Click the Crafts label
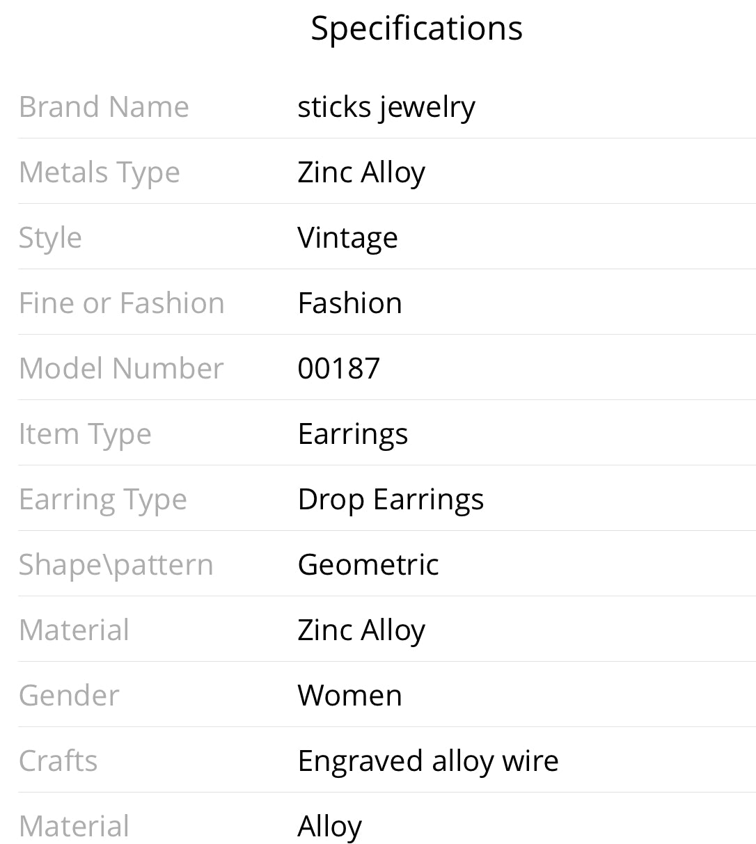This screenshot has width=756, height=844. [58, 761]
